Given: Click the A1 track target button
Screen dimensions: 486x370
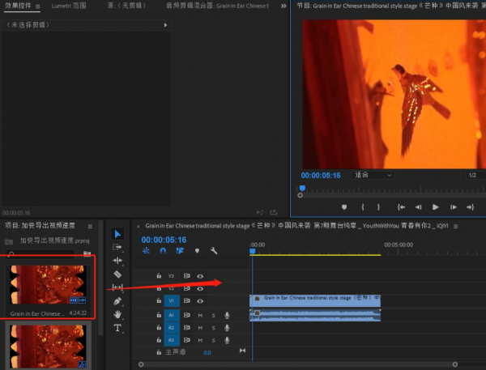Looking at the screenshot, I should point(172,315).
